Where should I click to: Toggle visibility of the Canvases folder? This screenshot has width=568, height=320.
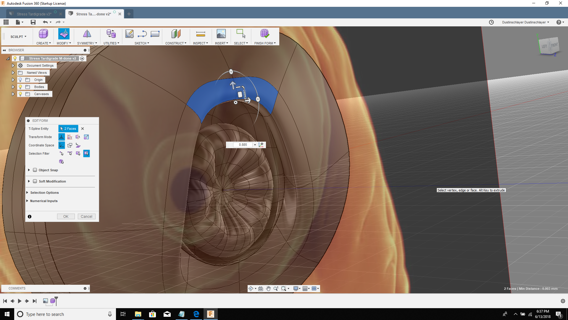click(20, 94)
